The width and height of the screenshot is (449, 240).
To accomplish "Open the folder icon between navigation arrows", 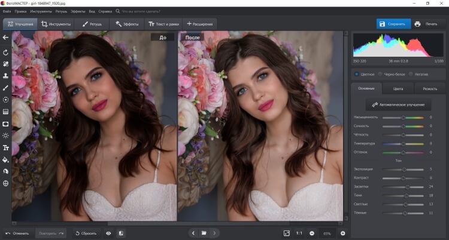I will [204, 233].
